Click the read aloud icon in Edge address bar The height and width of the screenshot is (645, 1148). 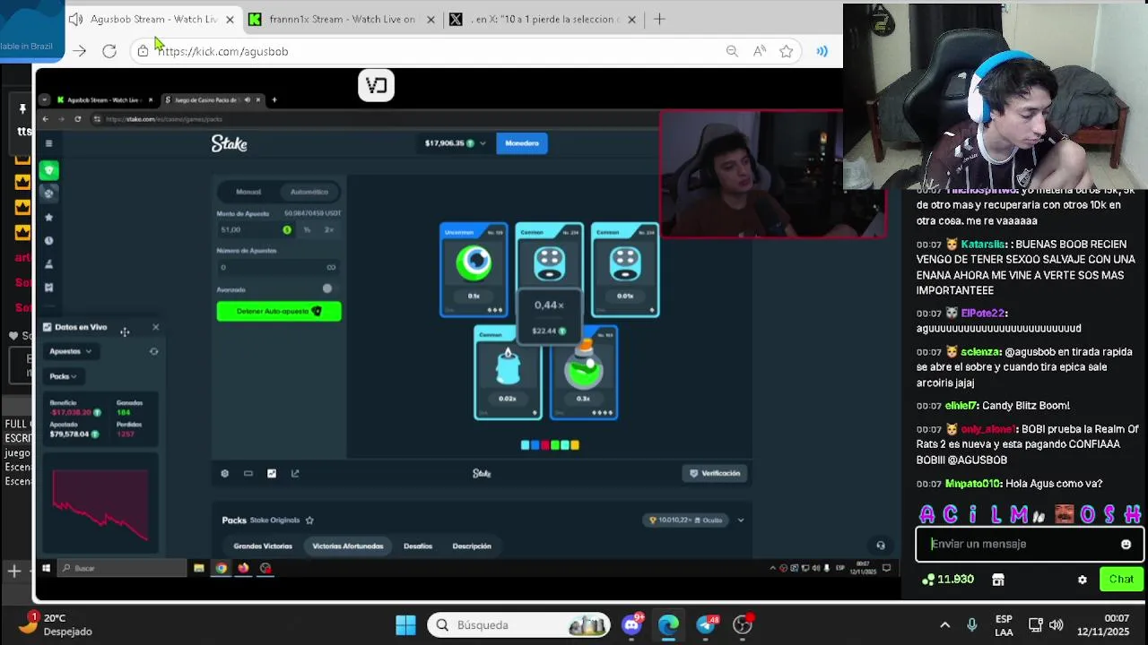click(x=760, y=51)
